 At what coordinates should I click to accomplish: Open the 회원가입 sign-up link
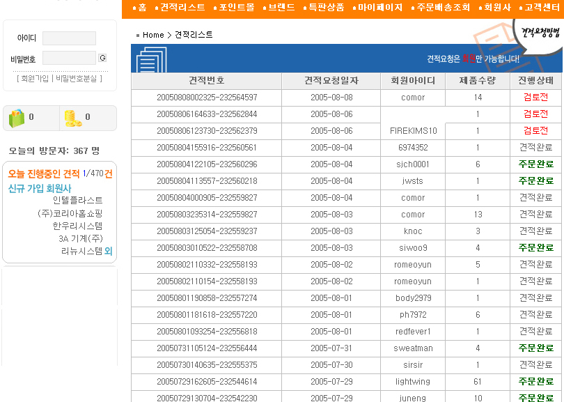pyautogui.click(x=35, y=79)
